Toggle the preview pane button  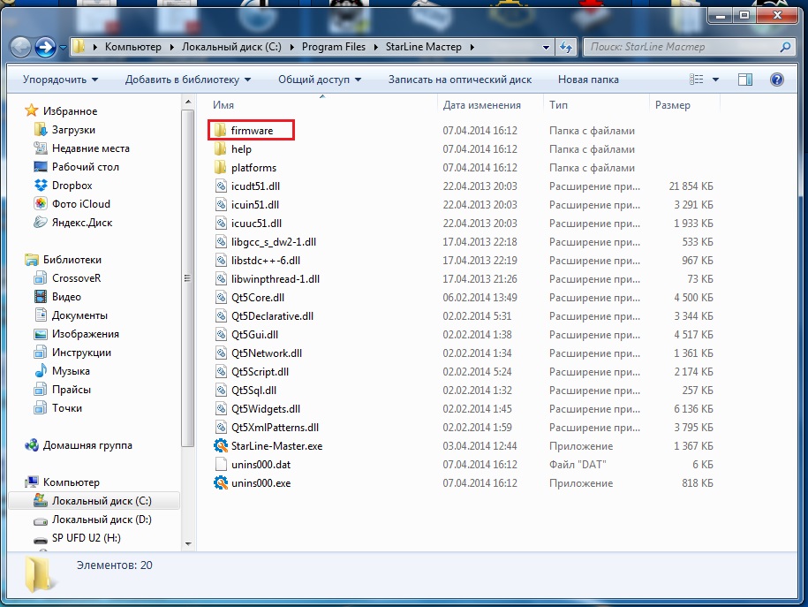[x=744, y=80]
